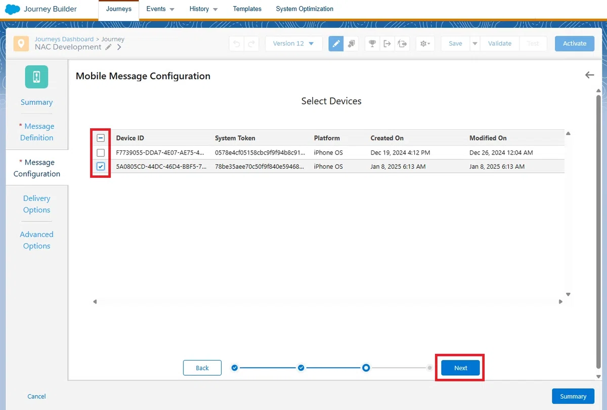Open the Templates tab
607x410 pixels.
(247, 9)
